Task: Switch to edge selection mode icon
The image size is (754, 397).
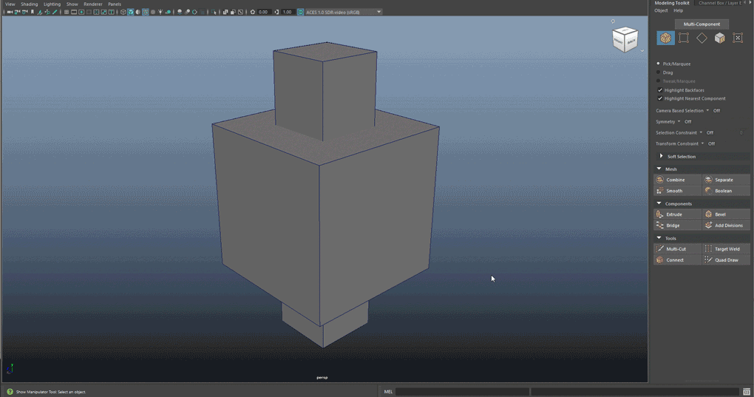Action: click(x=702, y=38)
